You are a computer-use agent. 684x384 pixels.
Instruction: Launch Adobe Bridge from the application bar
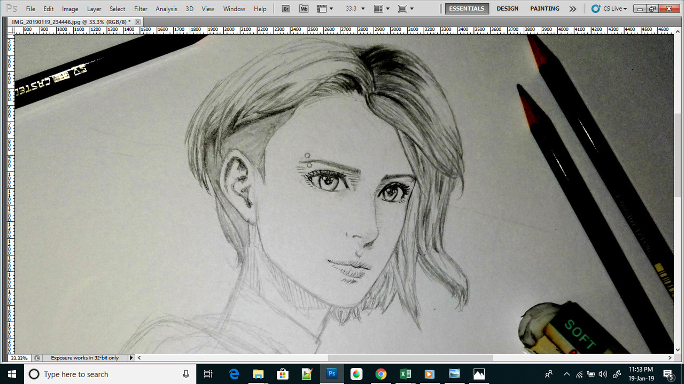(286, 9)
